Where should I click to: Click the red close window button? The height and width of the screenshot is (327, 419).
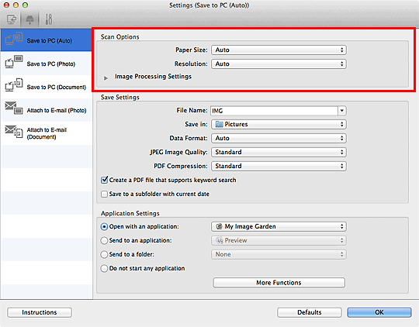tap(6, 5)
